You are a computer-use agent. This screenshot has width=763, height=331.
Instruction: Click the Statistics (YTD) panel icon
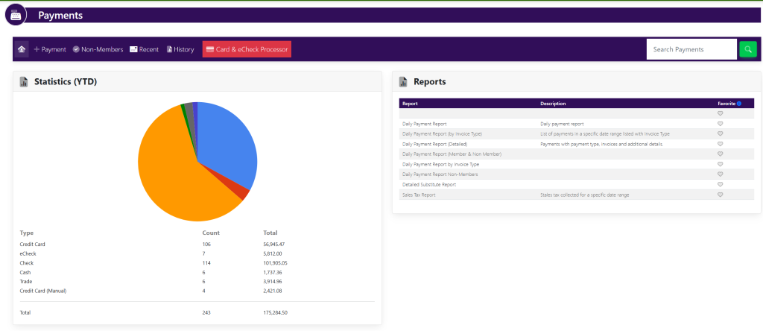(x=24, y=82)
